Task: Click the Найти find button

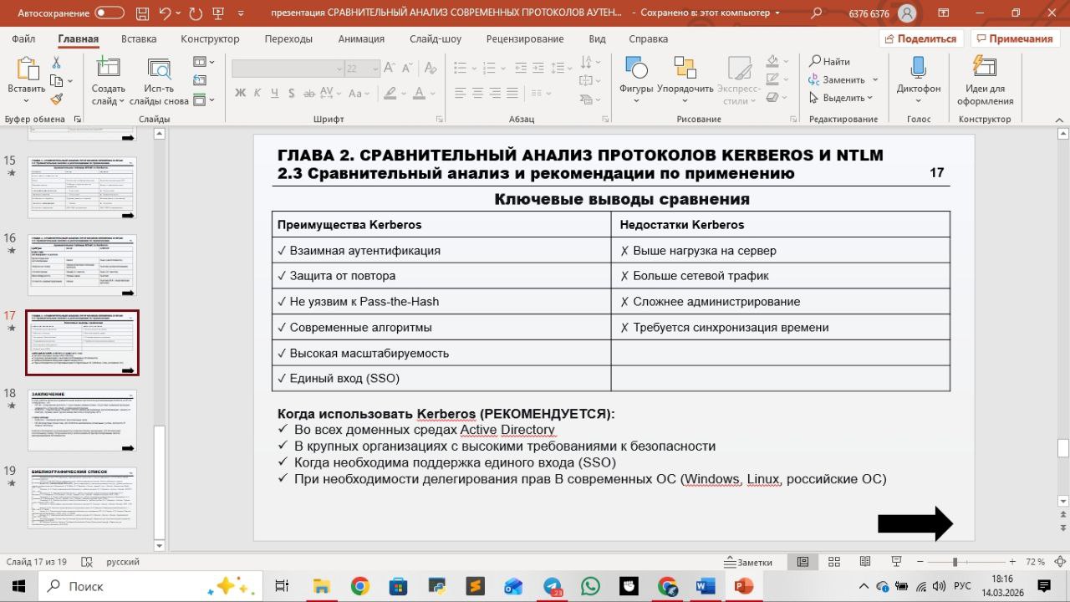Action: pos(829,62)
